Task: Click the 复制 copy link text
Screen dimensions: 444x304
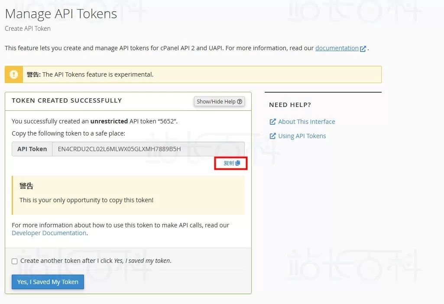Action: [228, 163]
